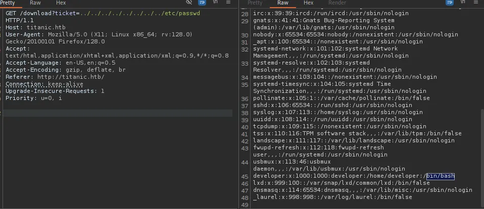The height and width of the screenshot is (209, 484).
Task: Switch request view to Raw tab
Action: (x=35, y=3)
